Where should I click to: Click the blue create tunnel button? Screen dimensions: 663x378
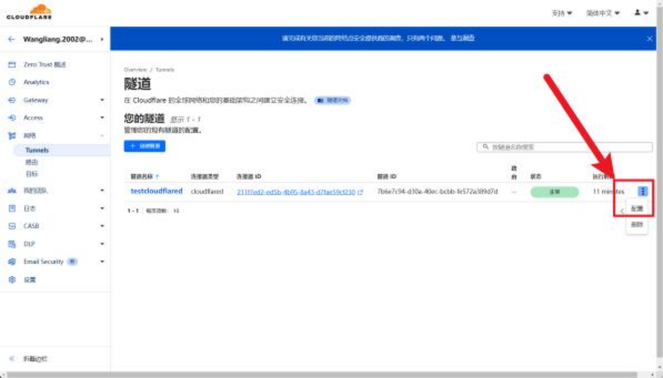tap(145, 146)
